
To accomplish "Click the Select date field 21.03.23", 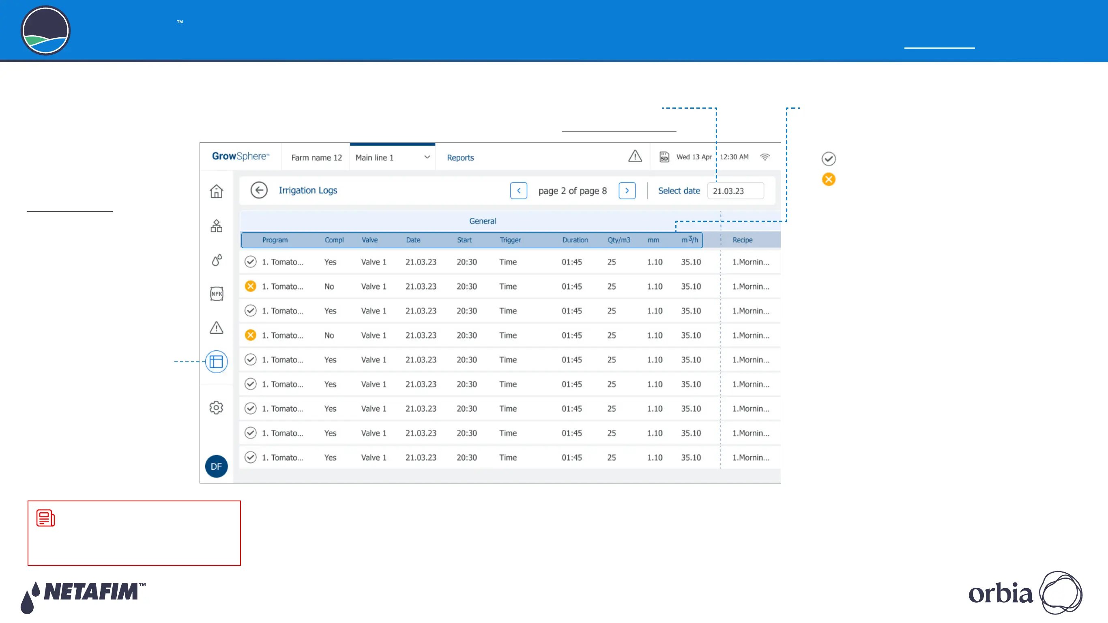I will click(x=736, y=191).
